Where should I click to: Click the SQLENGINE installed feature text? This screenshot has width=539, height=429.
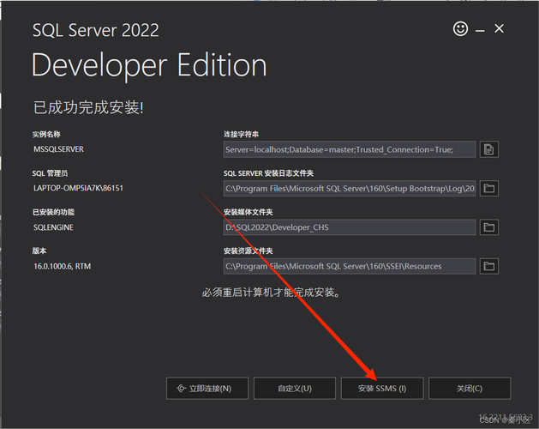[53, 227]
